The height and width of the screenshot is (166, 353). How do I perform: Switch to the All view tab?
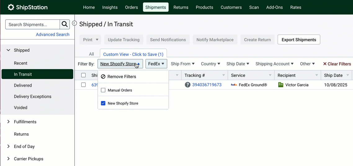point(92,54)
